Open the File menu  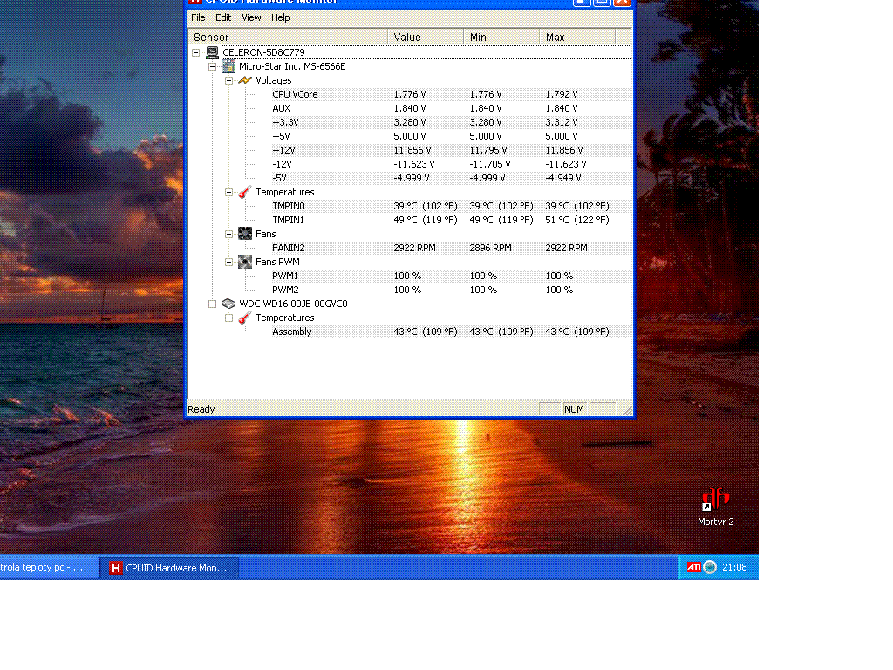(198, 17)
